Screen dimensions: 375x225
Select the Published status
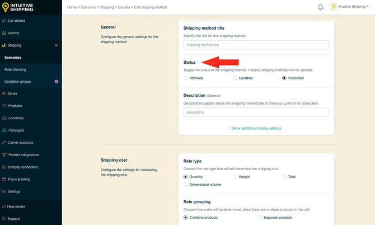click(x=284, y=78)
